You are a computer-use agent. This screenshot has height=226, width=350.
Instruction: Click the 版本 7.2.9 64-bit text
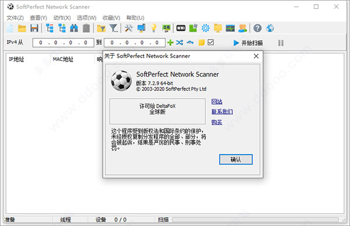click(x=155, y=83)
